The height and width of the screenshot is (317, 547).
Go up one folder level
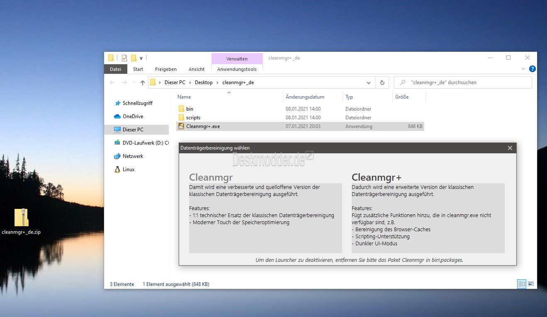click(143, 82)
